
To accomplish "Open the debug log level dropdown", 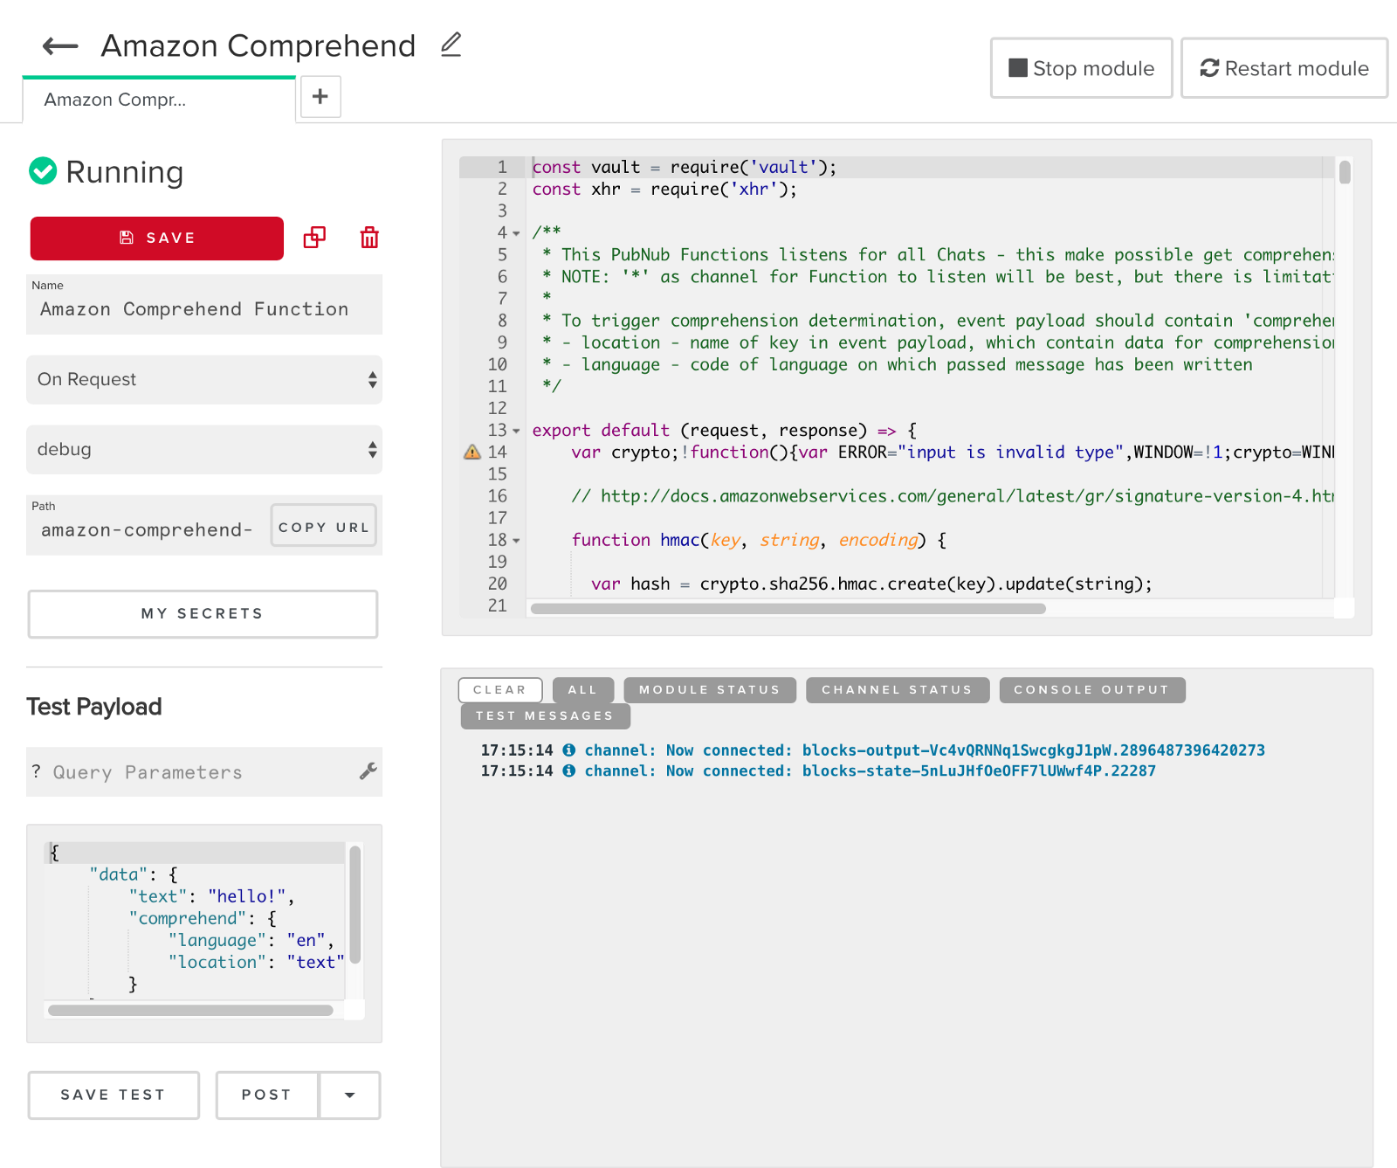I will [x=204, y=450].
